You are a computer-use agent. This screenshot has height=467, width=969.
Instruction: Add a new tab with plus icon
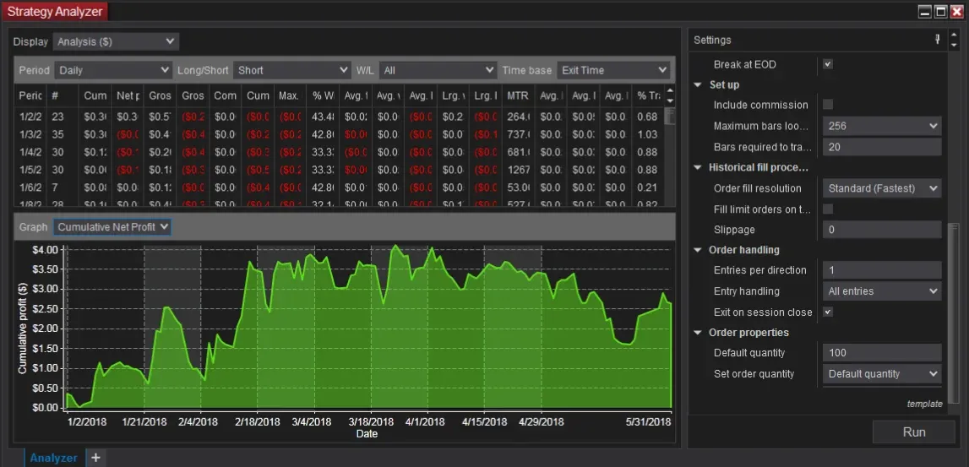coord(95,458)
